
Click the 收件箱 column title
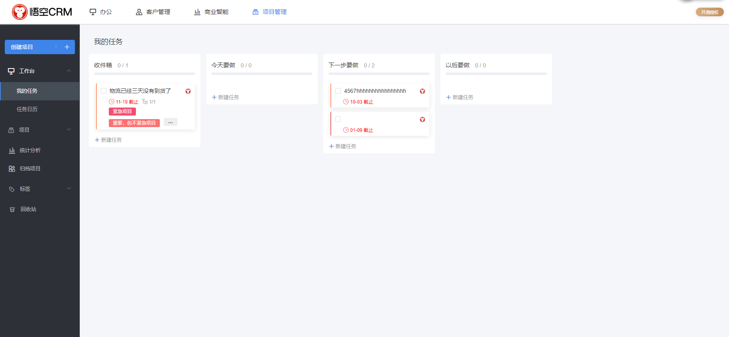pyautogui.click(x=103, y=65)
